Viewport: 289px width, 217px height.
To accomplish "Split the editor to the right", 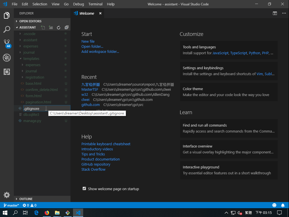I will point(275,13).
